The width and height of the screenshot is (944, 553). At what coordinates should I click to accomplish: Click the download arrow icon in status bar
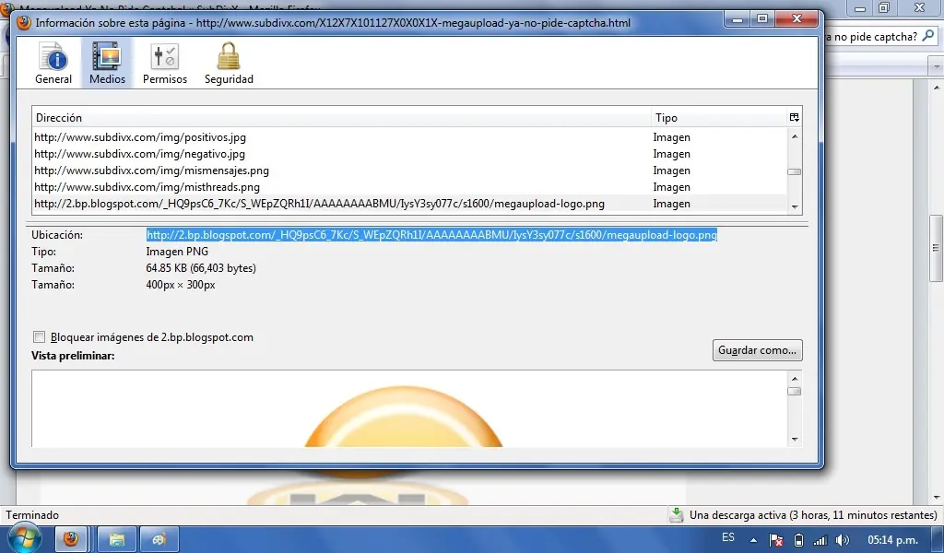click(677, 515)
